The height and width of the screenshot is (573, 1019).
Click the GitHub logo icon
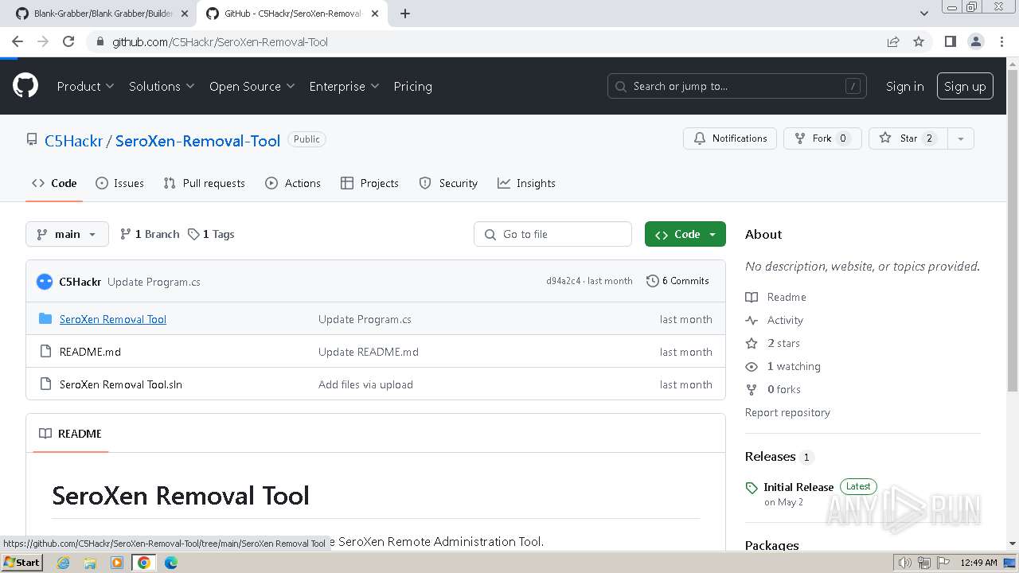click(x=25, y=86)
